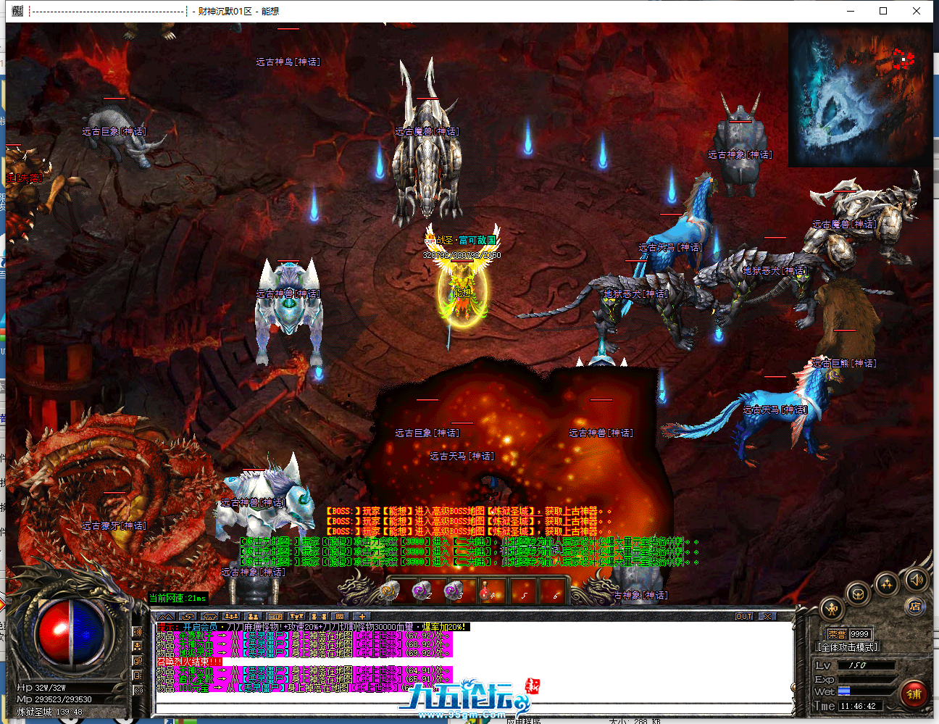Toggle the third channel button beside the orb

[x=138, y=661]
